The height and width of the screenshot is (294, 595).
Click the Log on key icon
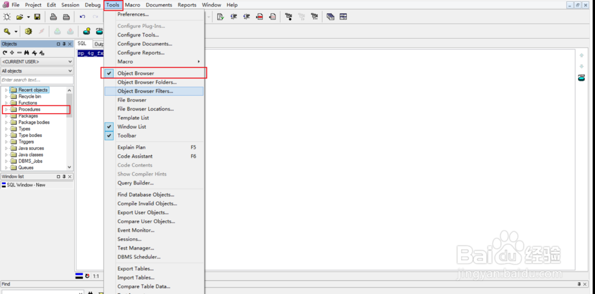tap(7, 31)
